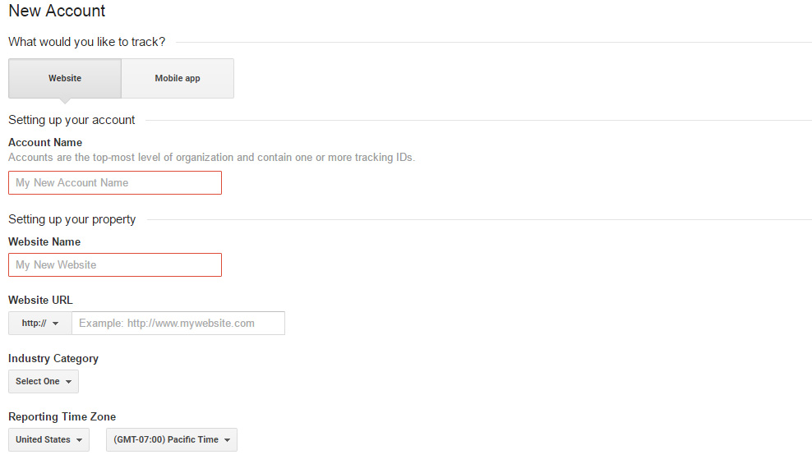
Task: Click the caret arrow beside Pacific Time
Action: [227, 440]
